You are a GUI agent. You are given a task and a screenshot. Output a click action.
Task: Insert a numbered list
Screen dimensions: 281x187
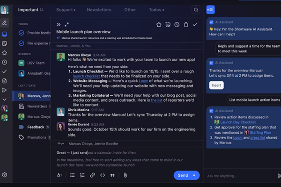pyautogui.click(x=82, y=175)
